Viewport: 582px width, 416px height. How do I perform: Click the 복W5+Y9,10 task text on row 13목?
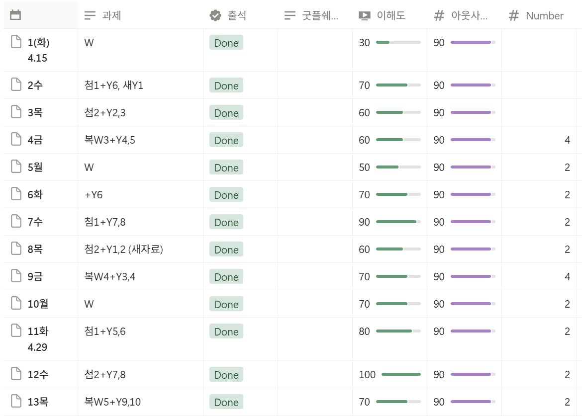112,402
